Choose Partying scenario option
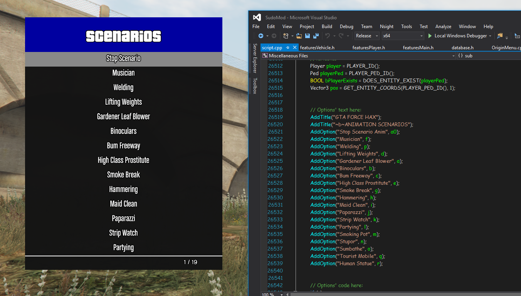Image resolution: width=521 pixels, height=296 pixels. point(124,248)
